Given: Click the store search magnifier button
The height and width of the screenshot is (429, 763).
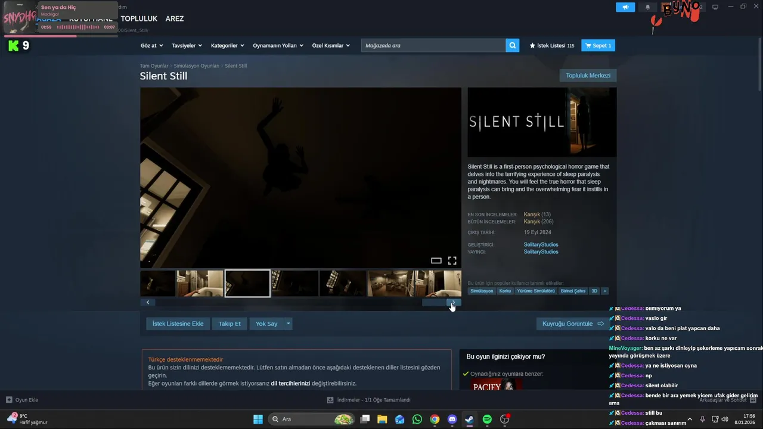Looking at the screenshot, I should click(513, 45).
